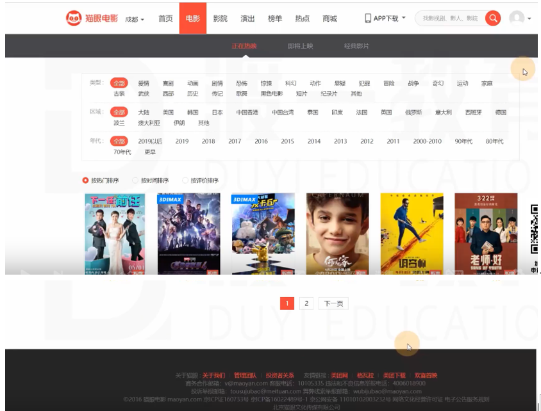Open 影院 in the navigation bar
The width and height of the screenshot is (541, 411).
tap(220, 19)
